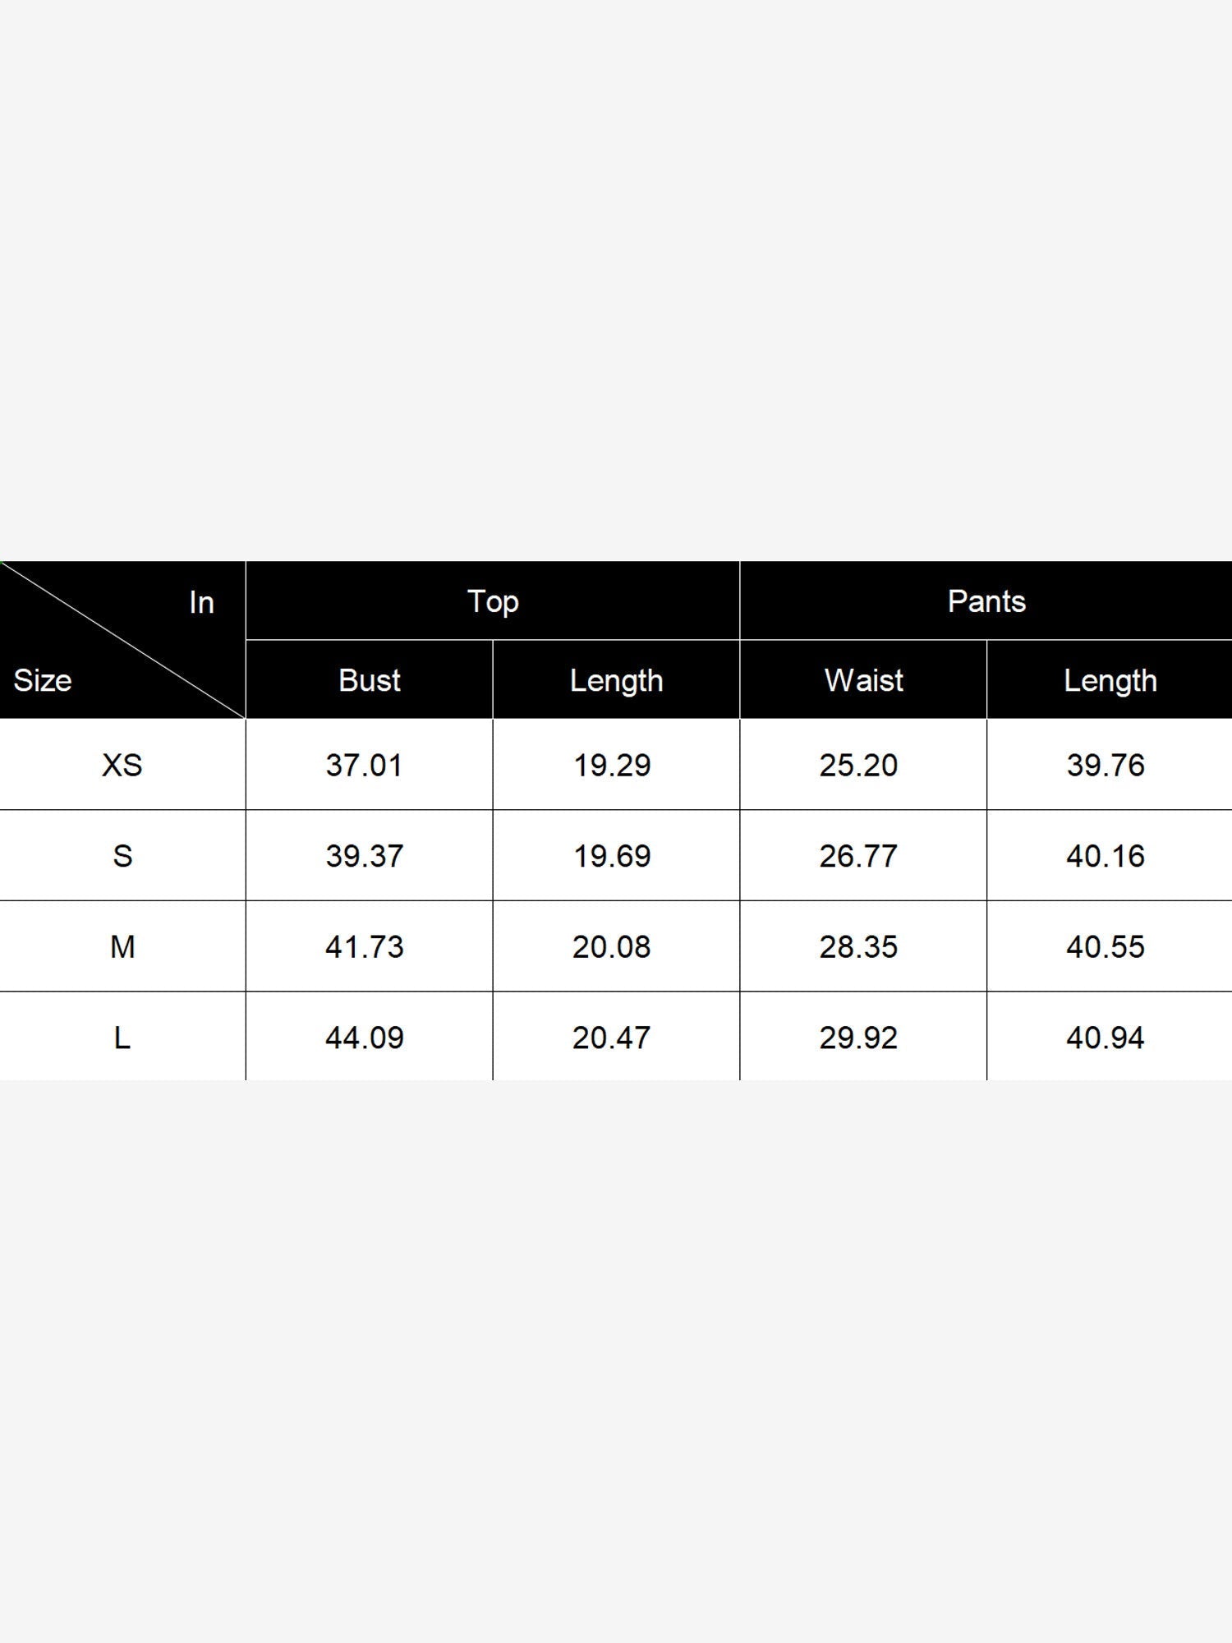Viewport: 1232px width, 1643px height.
Task: Click the M top length value 20.08
Action: point(612,946)
